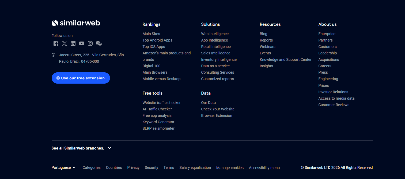The height and width of the screenshot is (179, 405).
Task: Open Browser Extension link
Action: coord(217,115)
